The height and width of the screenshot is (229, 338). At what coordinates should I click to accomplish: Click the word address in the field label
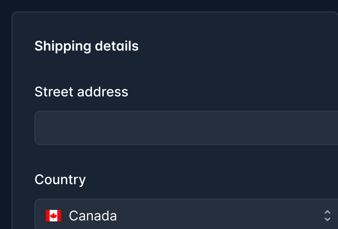point(102,92)
